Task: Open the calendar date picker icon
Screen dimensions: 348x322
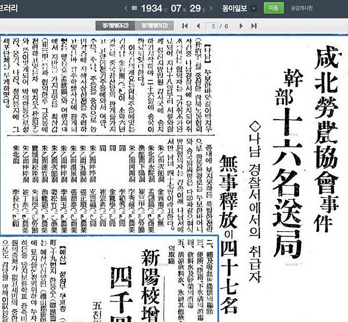Action: tap(134, 8)
